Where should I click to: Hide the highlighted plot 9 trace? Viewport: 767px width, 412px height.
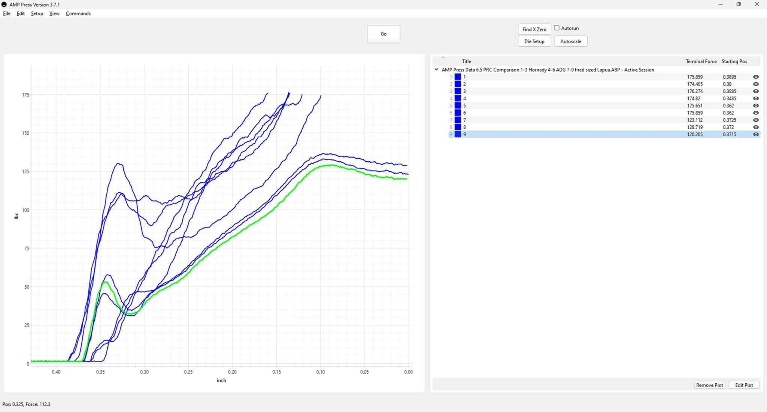tap(756, 134)
